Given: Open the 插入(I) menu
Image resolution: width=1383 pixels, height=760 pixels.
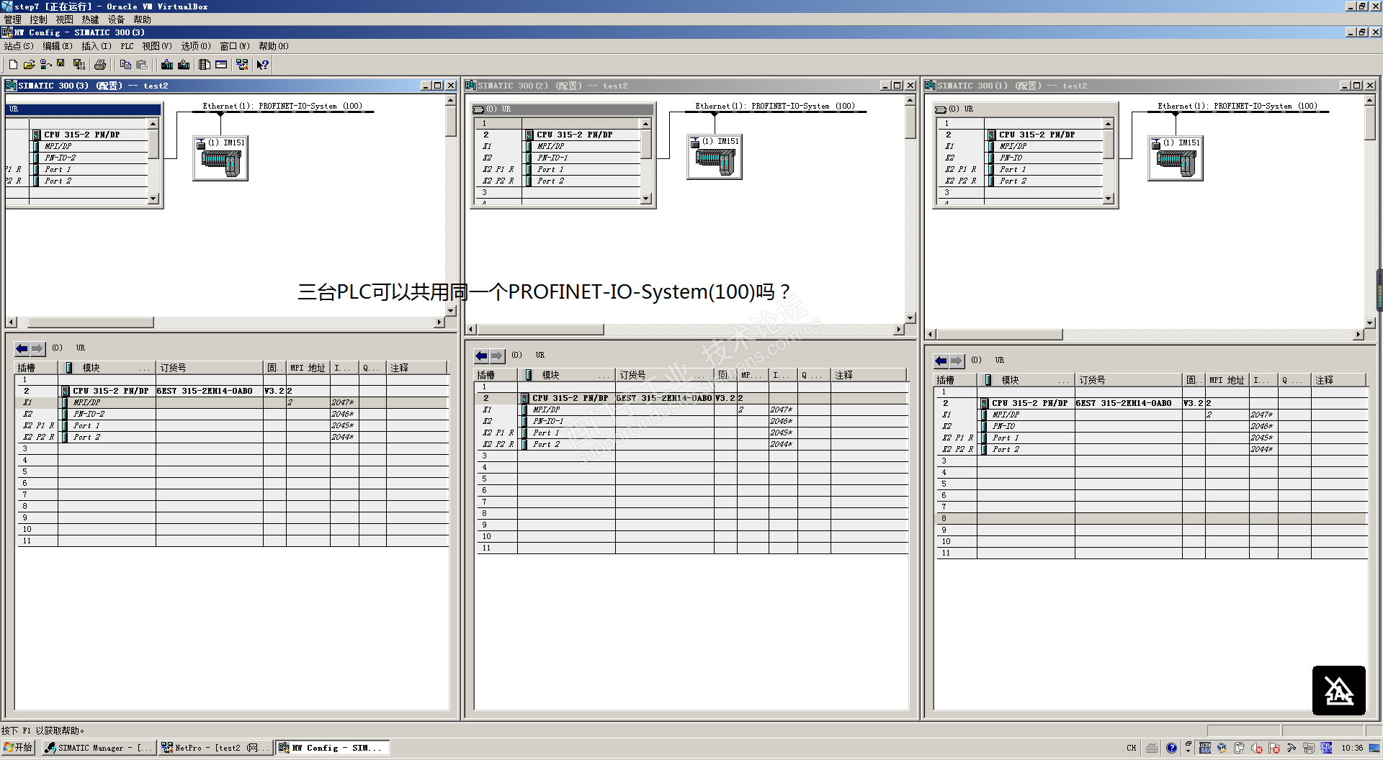Looking at the screenshot, I should click(97, 46).
